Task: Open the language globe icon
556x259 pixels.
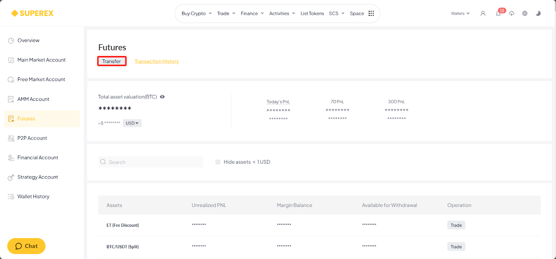Action: point(525,13)
